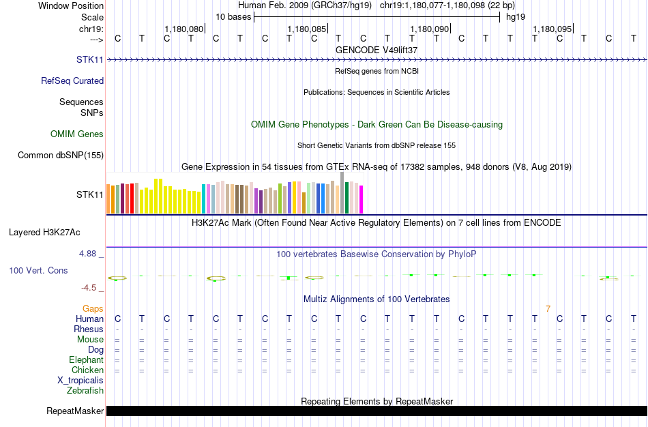
Task: Click the hg19 label beside scale bar
Action: (516, 17)
